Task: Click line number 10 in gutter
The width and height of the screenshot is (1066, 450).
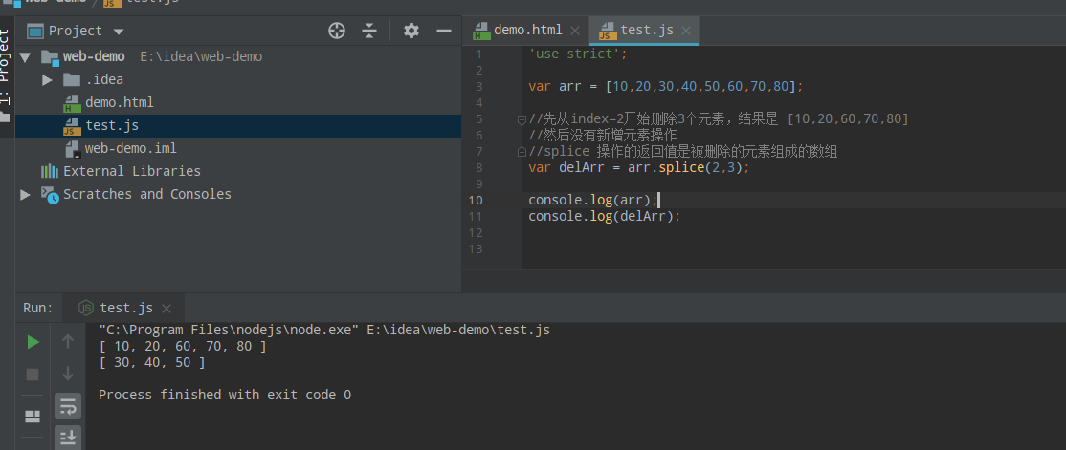Action: (x=476, y=201)
